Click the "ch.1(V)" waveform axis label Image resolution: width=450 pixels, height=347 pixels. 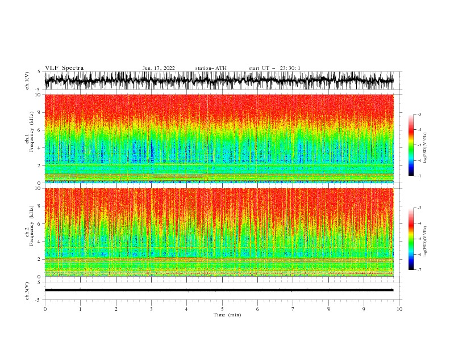click(x=27, y=81)
